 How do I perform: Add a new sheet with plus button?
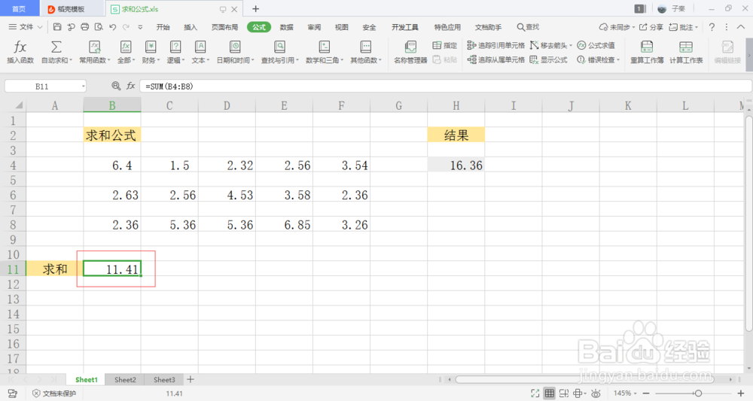tap(191, 379)
